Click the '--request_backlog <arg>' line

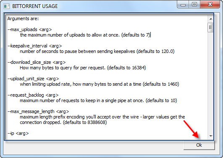click(33, 95)
